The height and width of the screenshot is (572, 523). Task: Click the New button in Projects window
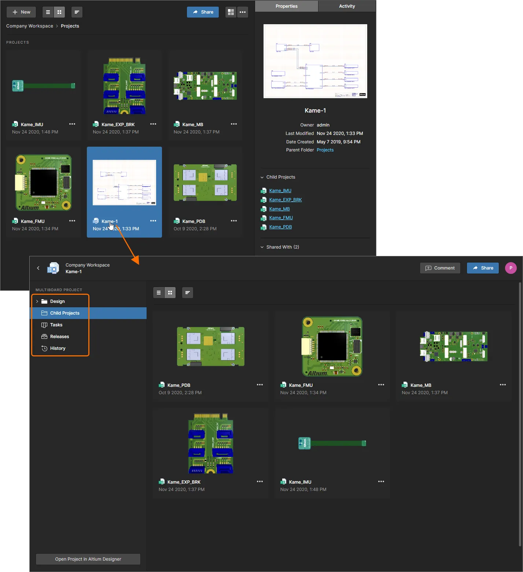point(21,12)
